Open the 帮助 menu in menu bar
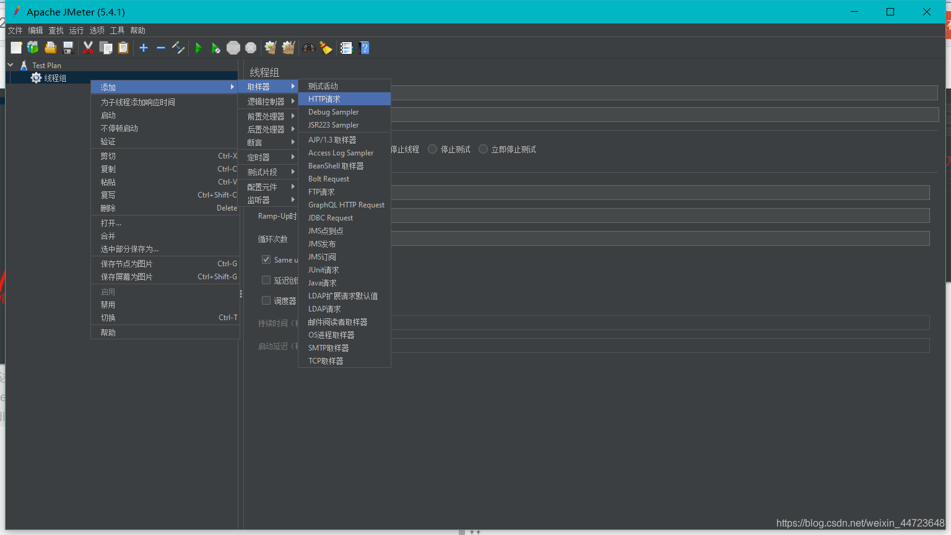Screen dimensions: 951x535 coord(137,30)
